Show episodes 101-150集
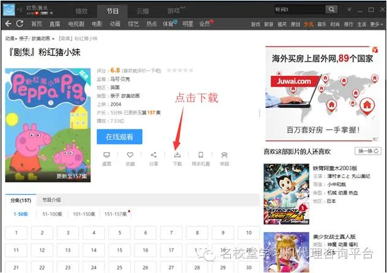The height and width of the screenshot is (273, 387). (84, 214)
